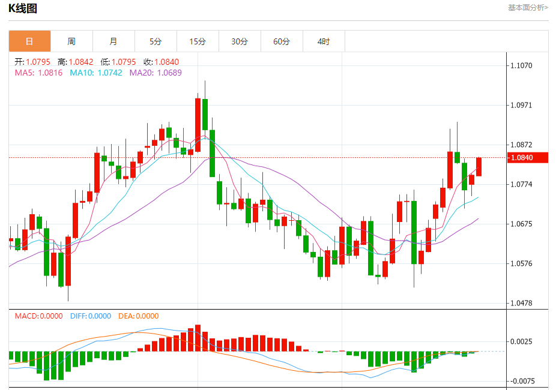The height and width of the screenshot is (390, 556).
Task: Switch to the 周 weekly tab
Action: (x=71, y=41)
